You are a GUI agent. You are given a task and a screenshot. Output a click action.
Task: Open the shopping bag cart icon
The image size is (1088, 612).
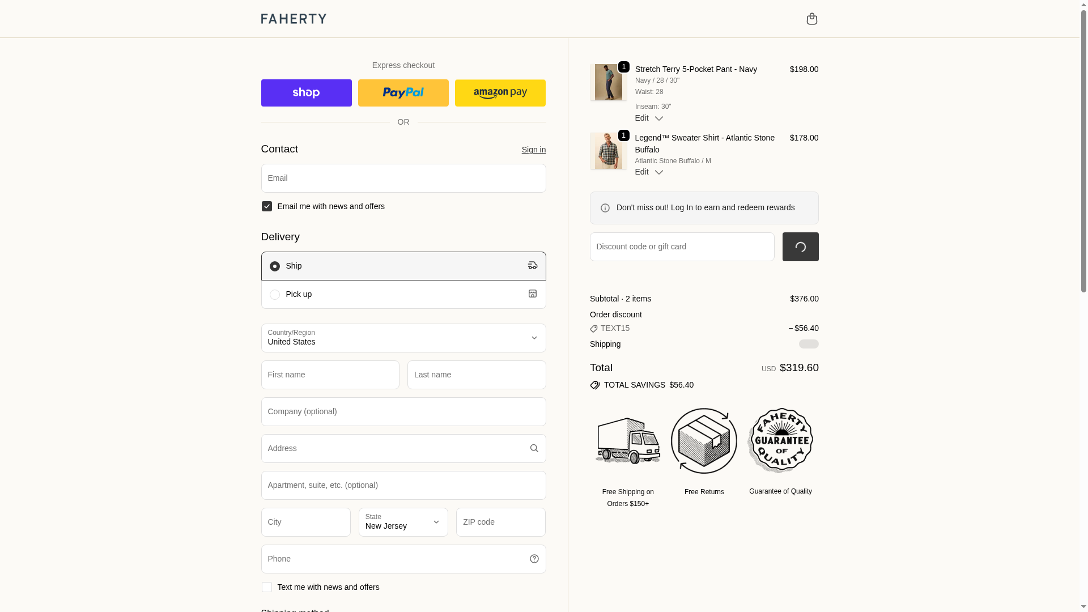811,19
